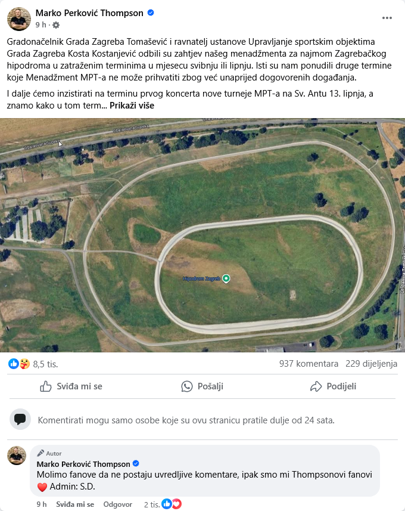This screenshot has width=405, height=511.
Task: Click the Hipodrom Zagreb map pin marker
Action: (x=226, y=278)
